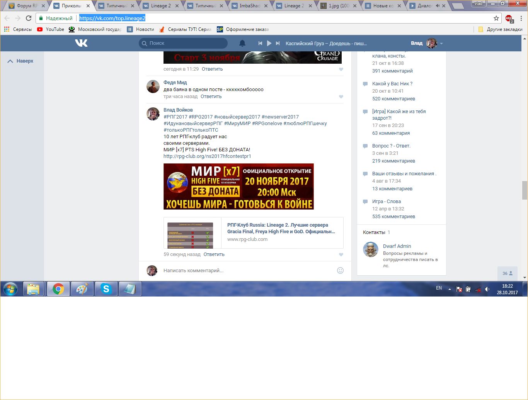Skip to previous track in VK player
Screen dimensions: 528x400
[x=260, y=43]
